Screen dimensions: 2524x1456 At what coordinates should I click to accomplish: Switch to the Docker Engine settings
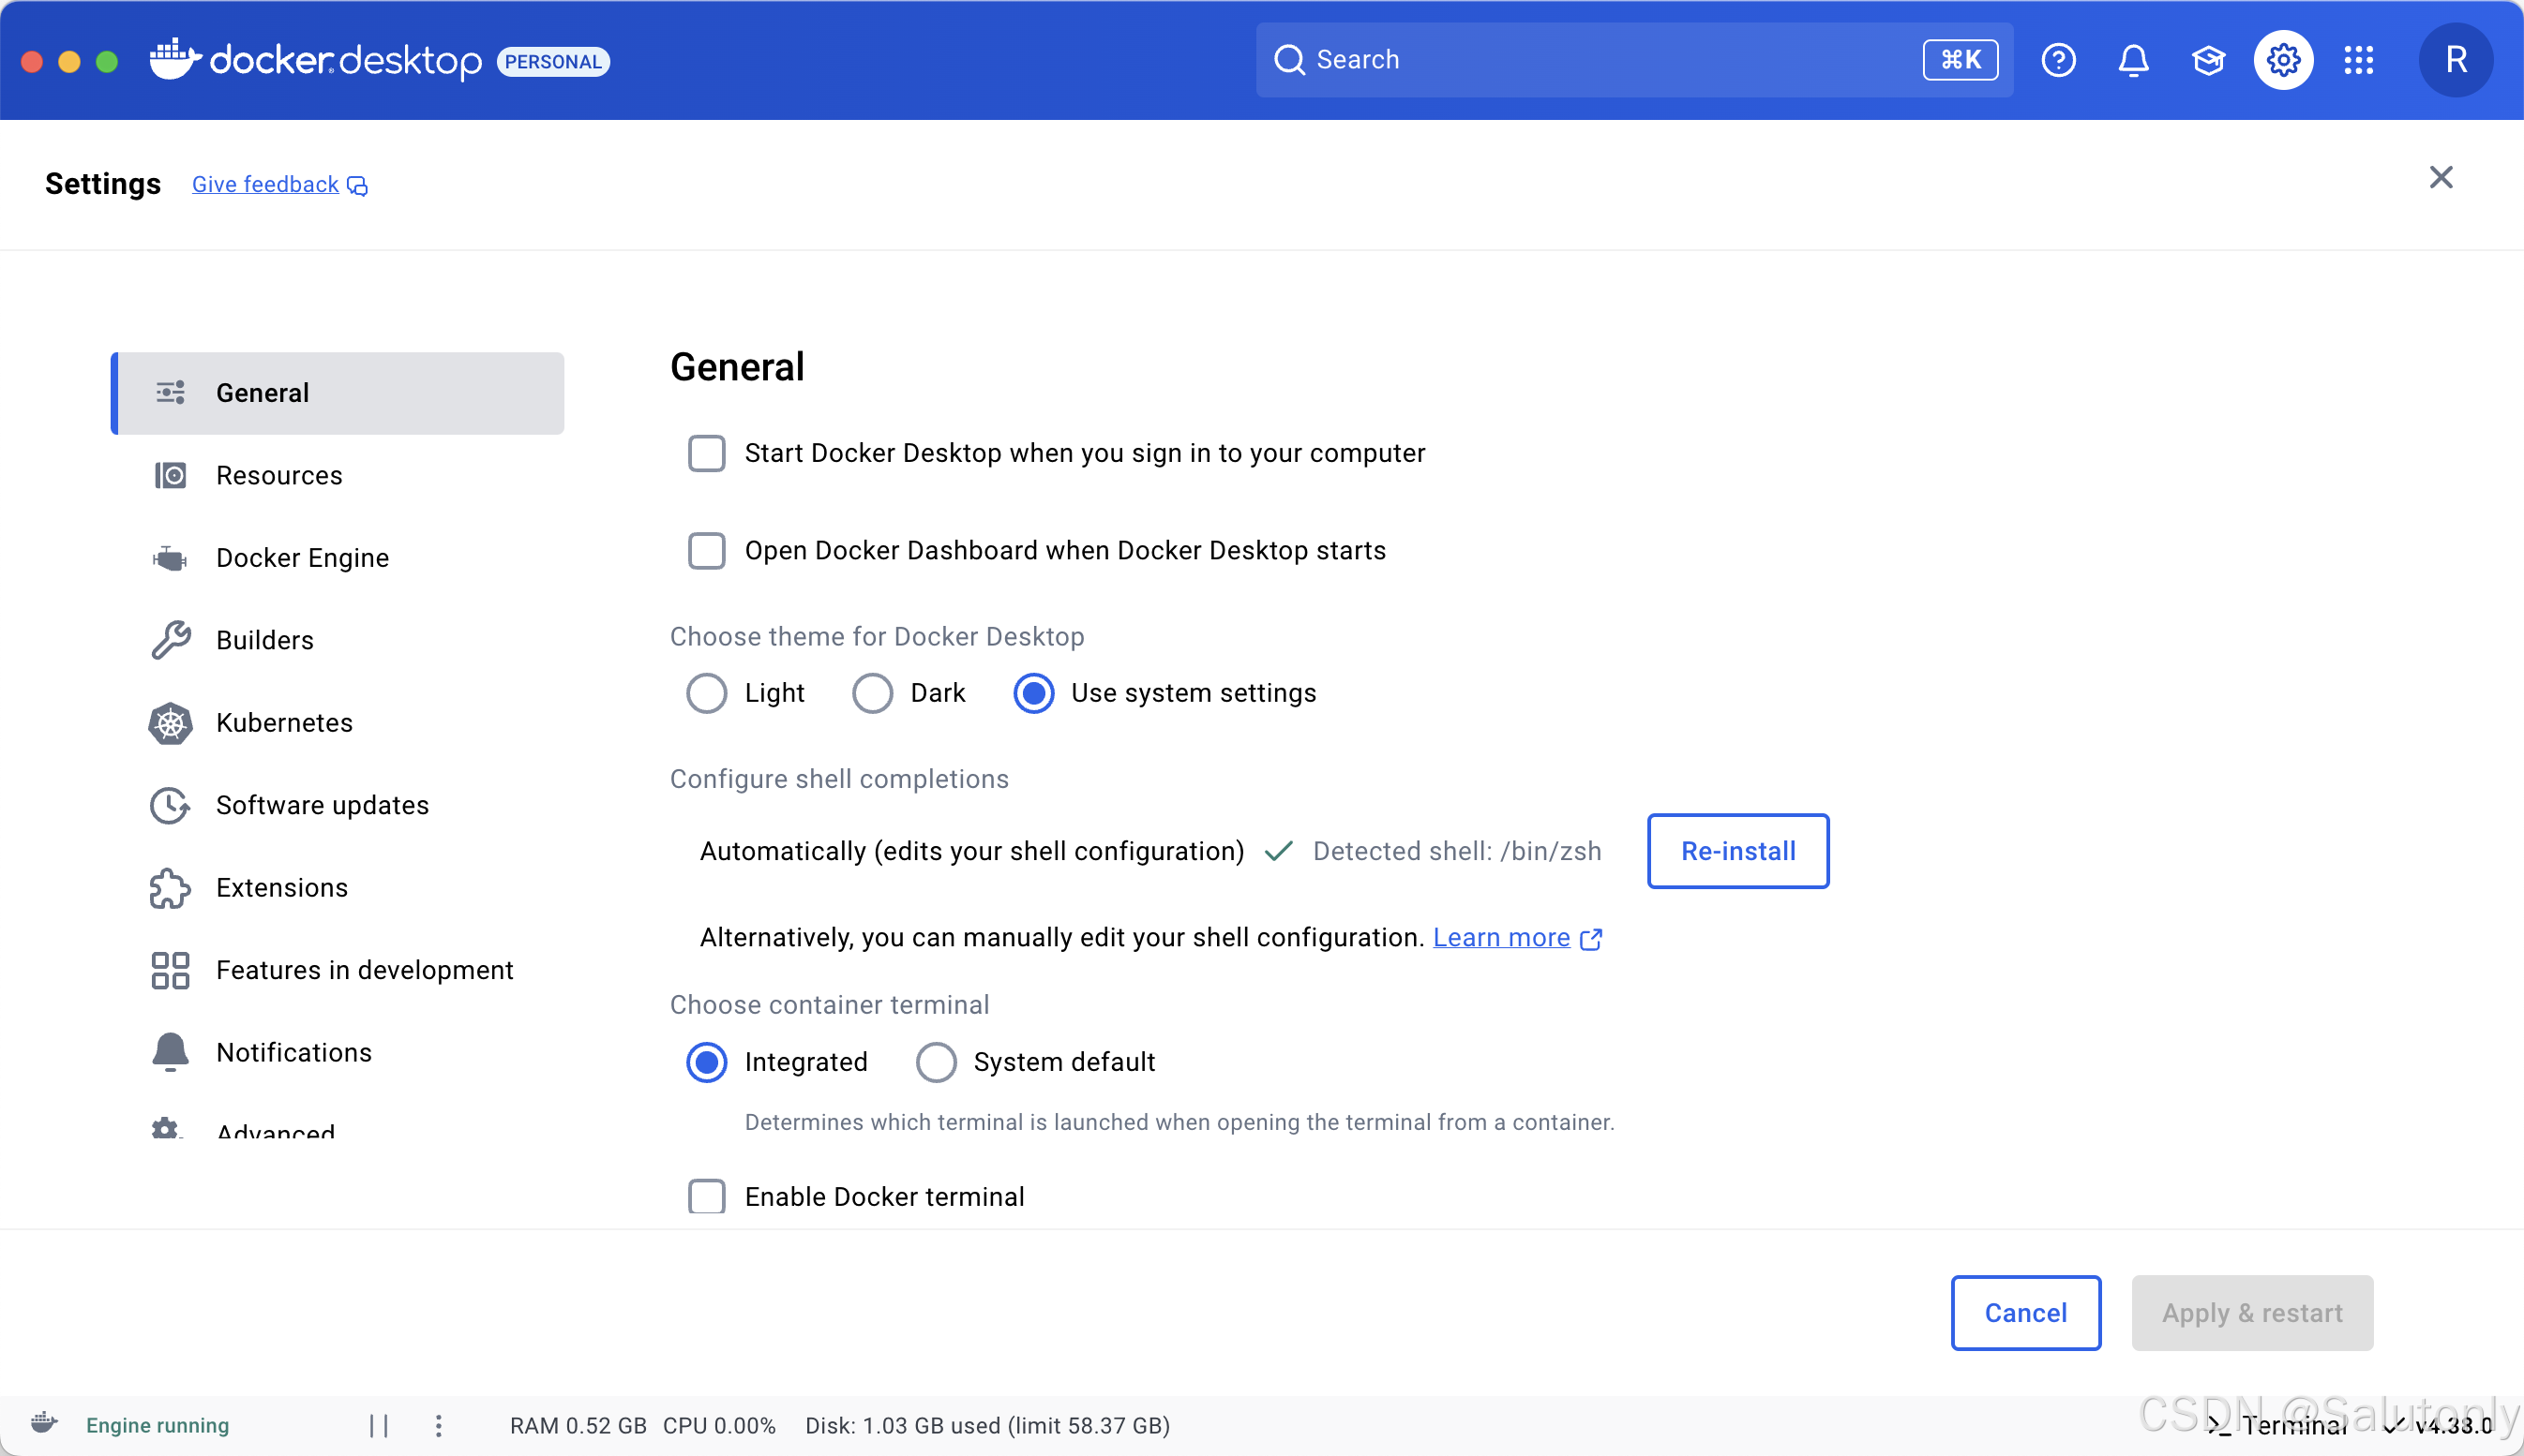302,557
